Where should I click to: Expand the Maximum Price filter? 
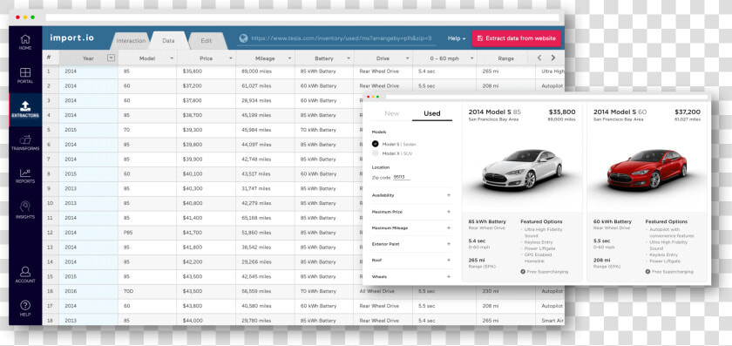[x=449, y=212]
